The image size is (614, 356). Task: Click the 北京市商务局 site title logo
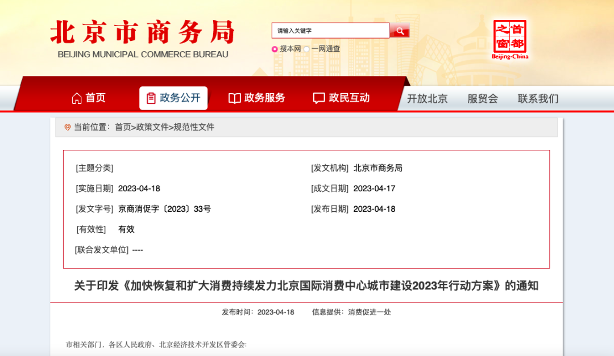142,39
